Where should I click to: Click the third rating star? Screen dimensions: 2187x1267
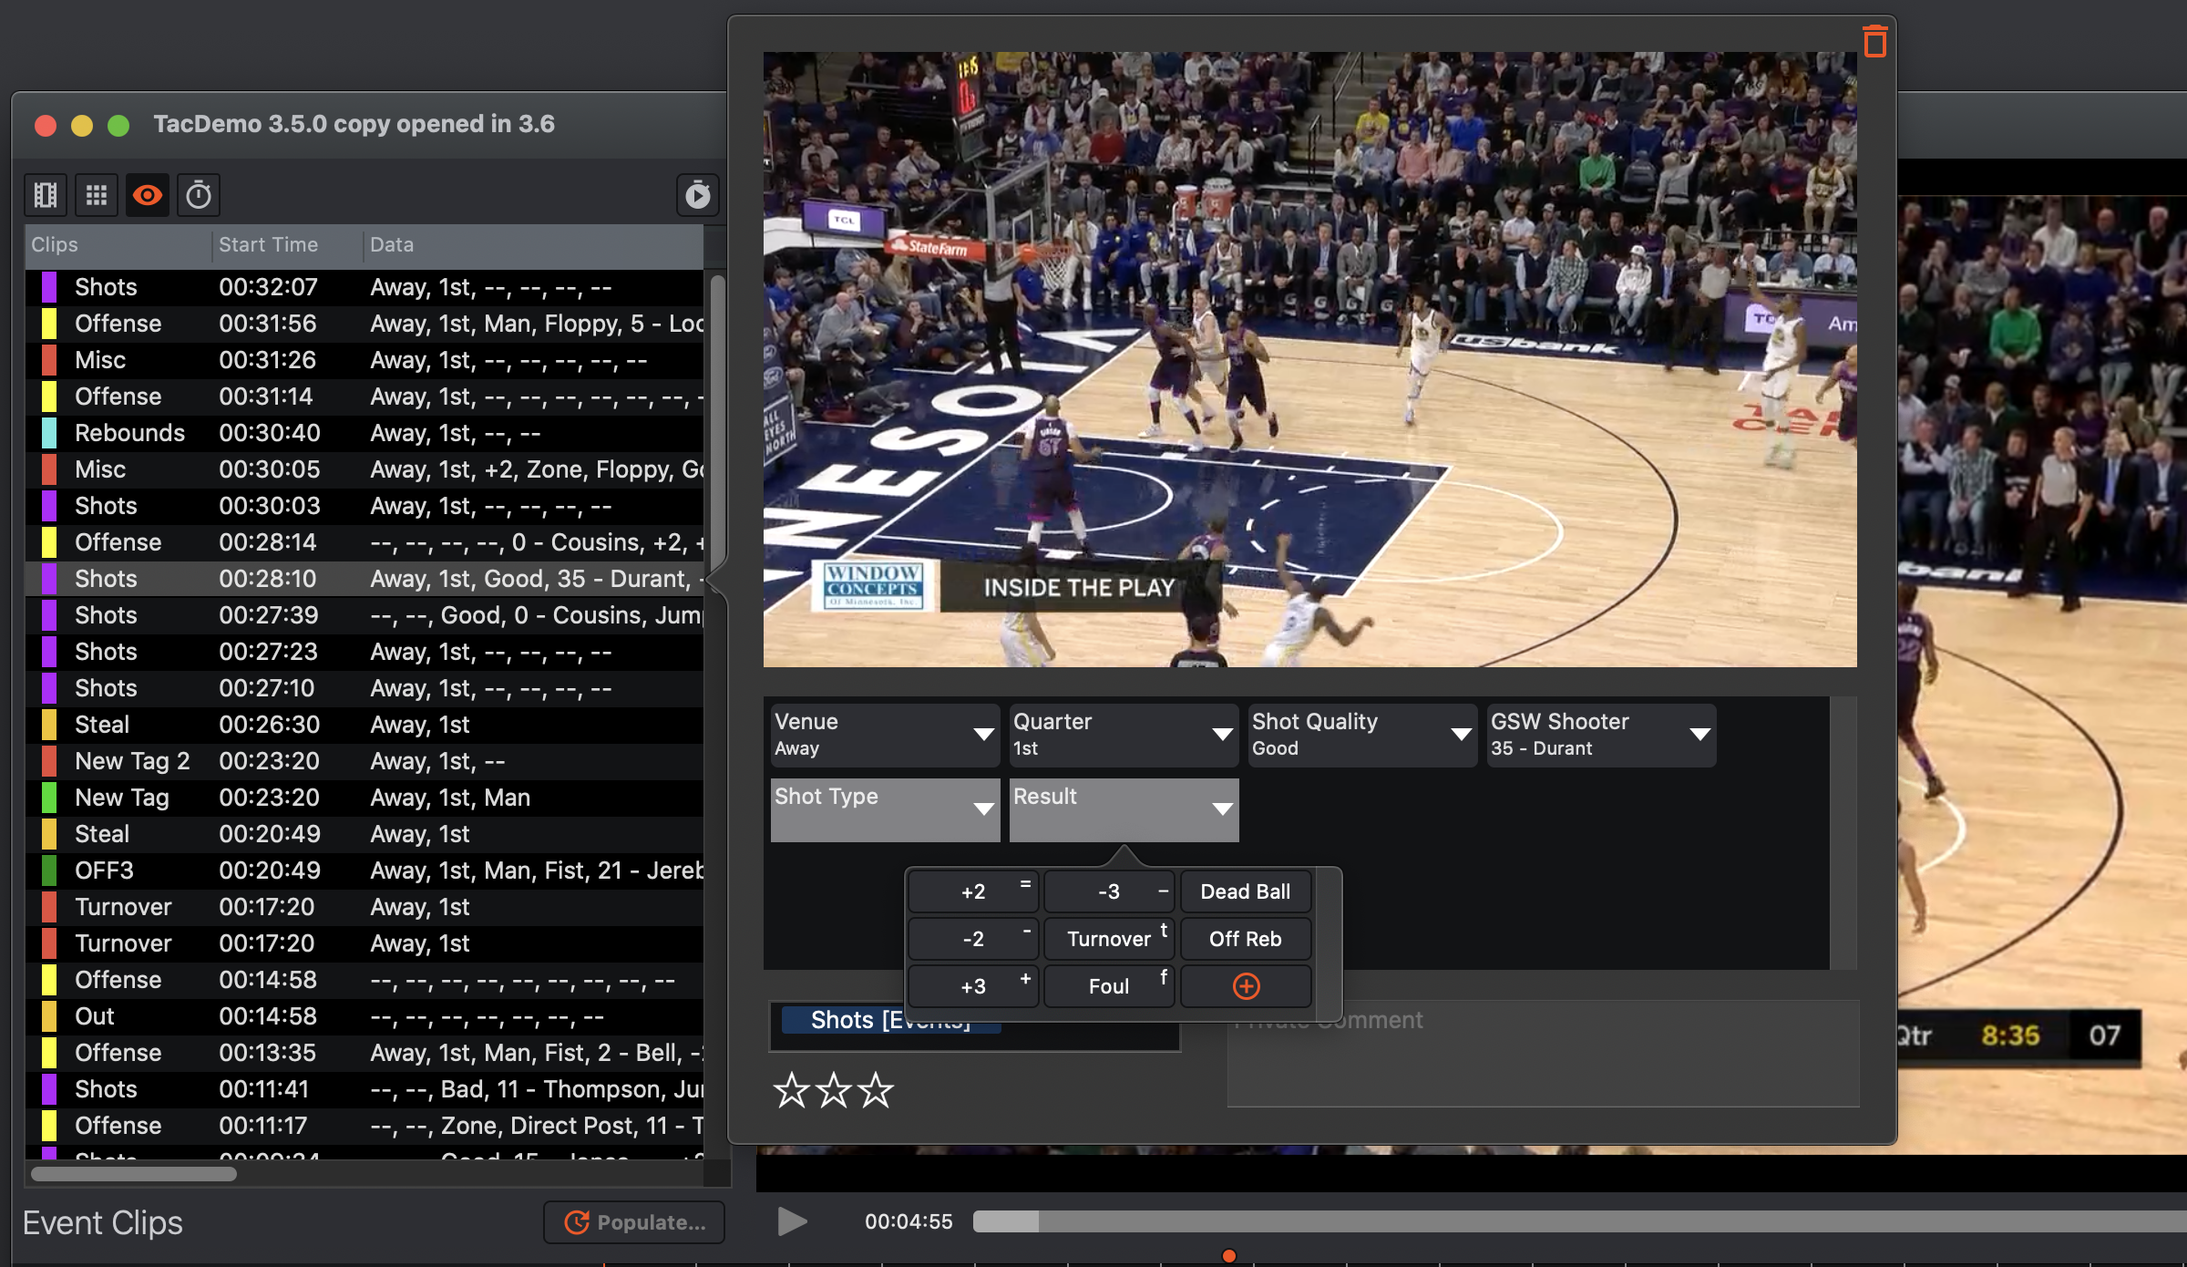[877, 1090]
